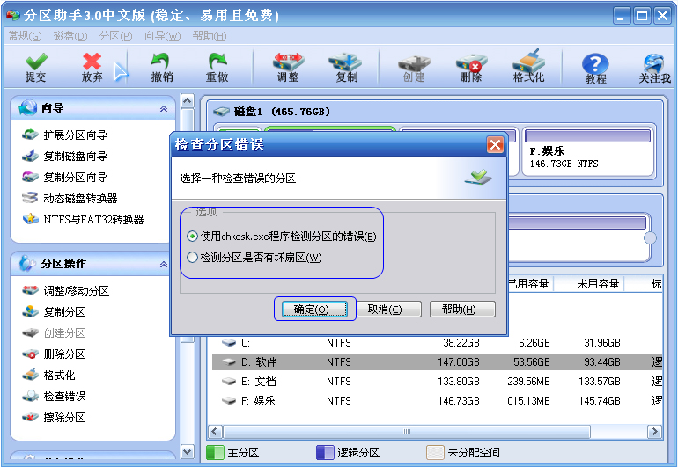Collapse the 向导 panel chevron
The height and width of the screenshot is (467, 678).
point(164,108)
